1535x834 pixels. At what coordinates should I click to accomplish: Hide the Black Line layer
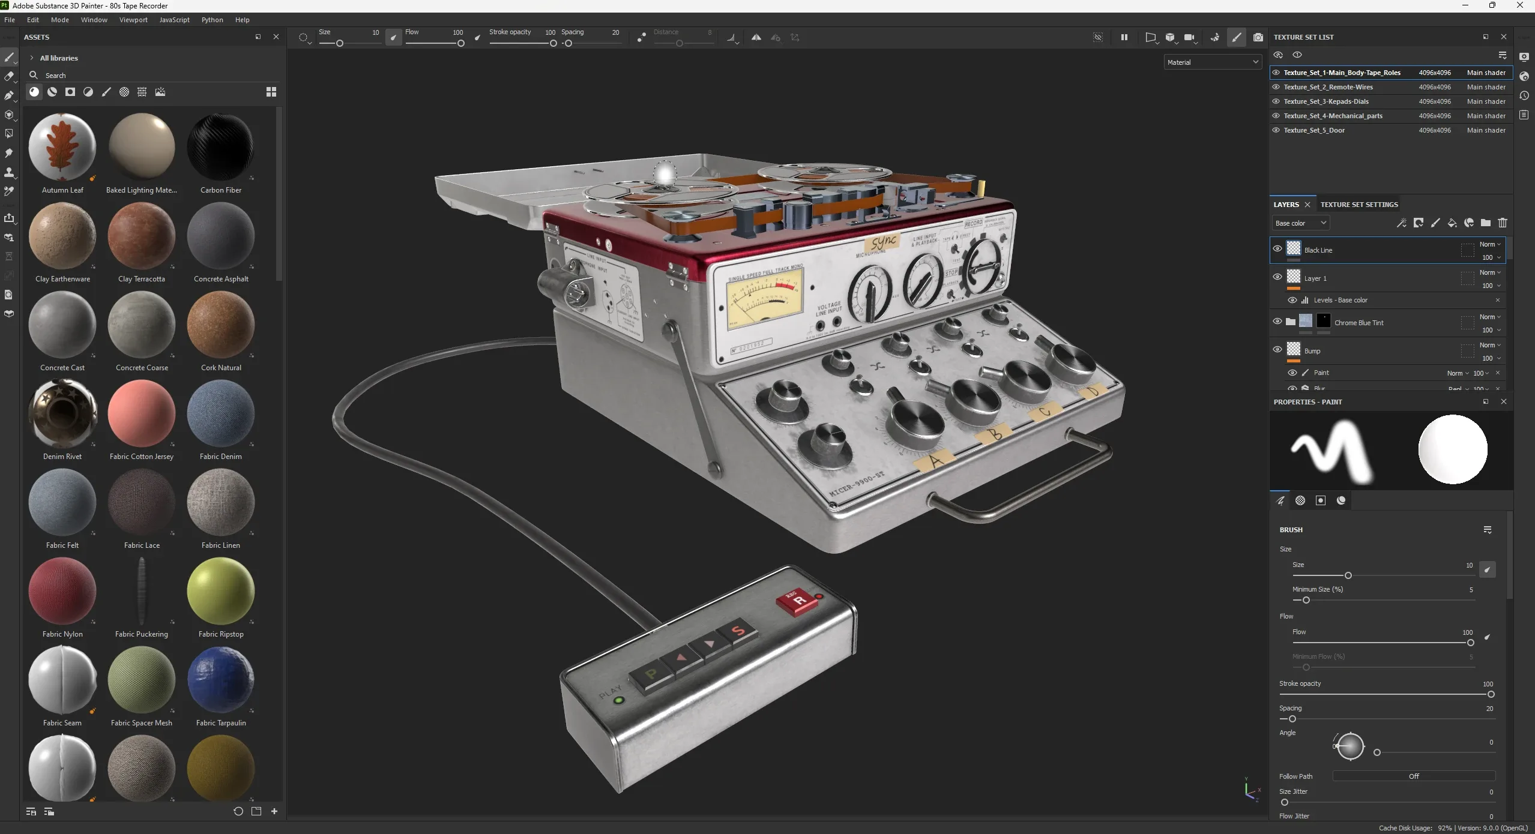pyautogui.click(x=1277, y=248)
